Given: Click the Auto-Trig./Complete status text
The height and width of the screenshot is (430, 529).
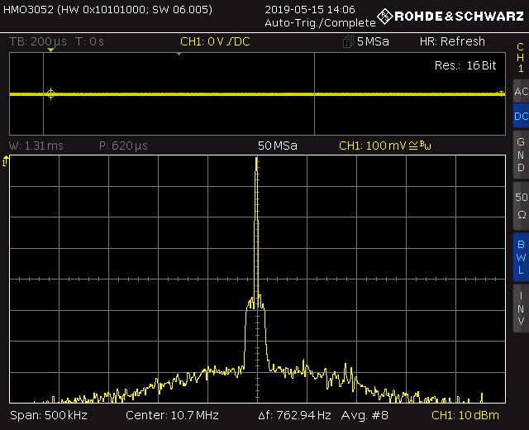Looking at the screenshot, I should [320, 23].
